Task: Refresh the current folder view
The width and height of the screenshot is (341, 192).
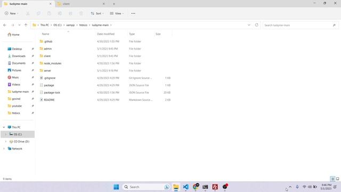Action: pos(257,25)
